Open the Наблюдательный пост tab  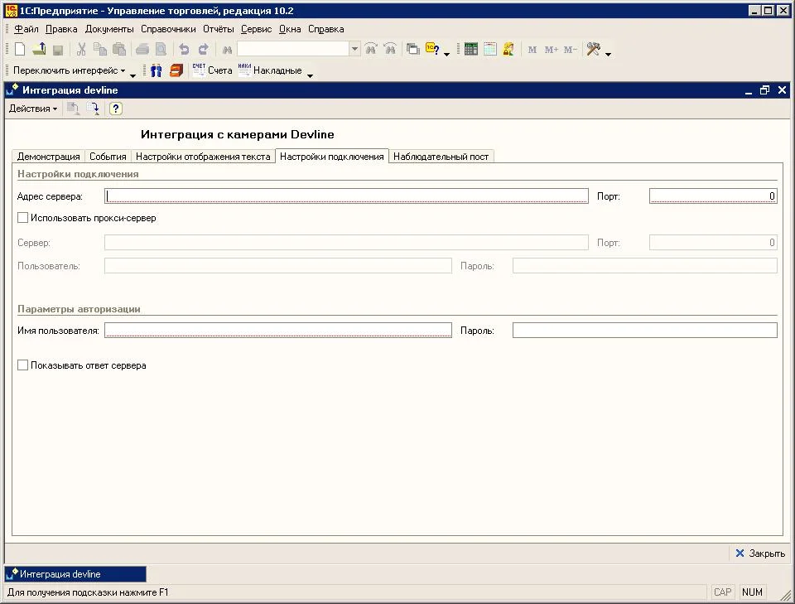pos(441,156)
